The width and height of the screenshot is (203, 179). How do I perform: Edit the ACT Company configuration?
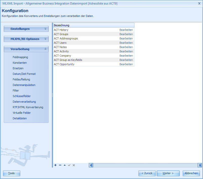126,55
